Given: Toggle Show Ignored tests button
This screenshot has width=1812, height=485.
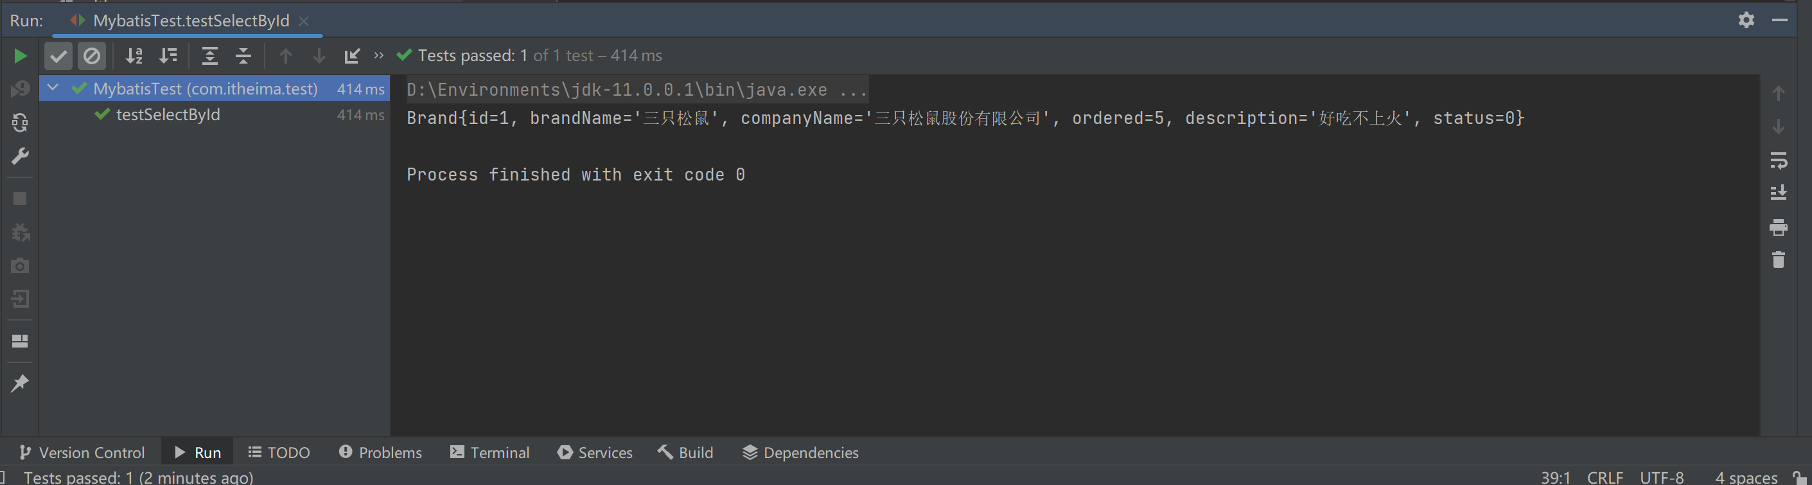Looking at the screenshot, I should tap(92, 56).
